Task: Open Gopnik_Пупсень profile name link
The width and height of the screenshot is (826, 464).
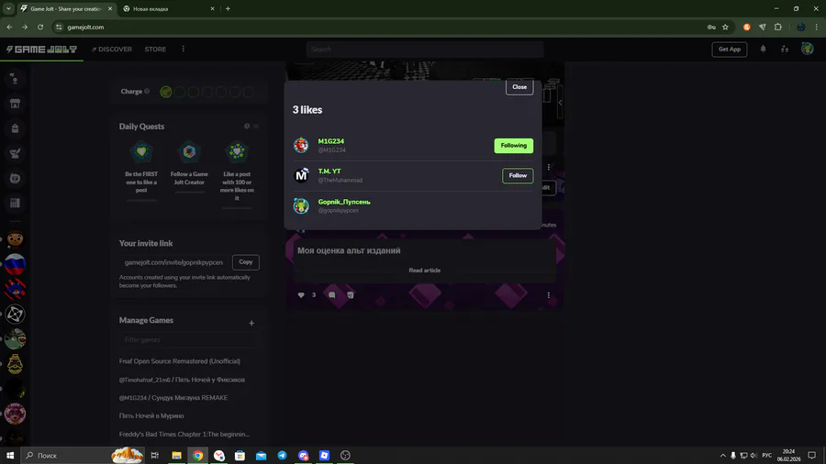Action: point(344,202)
